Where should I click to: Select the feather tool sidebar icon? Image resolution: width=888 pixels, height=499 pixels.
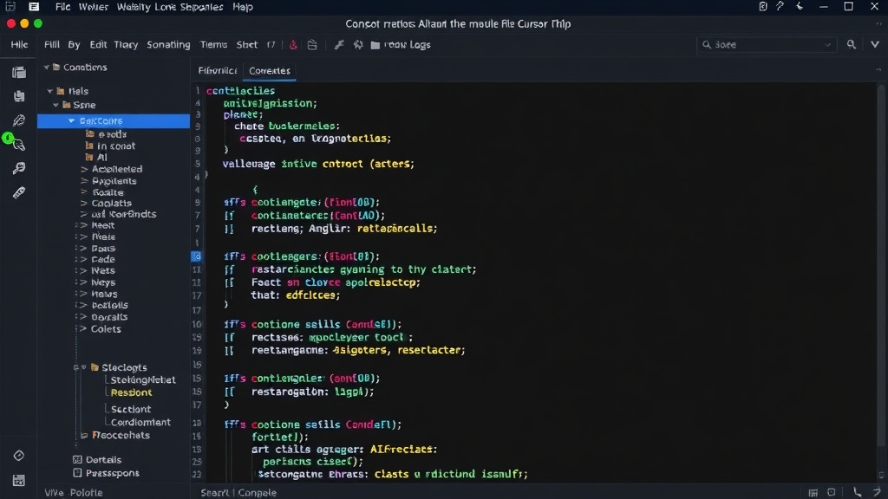tap(19, 120)
